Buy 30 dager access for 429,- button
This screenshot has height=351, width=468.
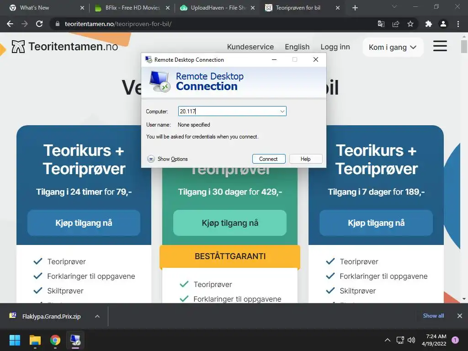point(230,223)
